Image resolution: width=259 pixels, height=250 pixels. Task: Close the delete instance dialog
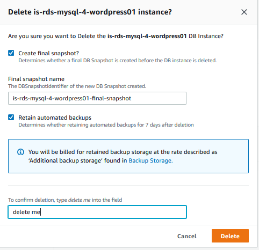[244, 12]
